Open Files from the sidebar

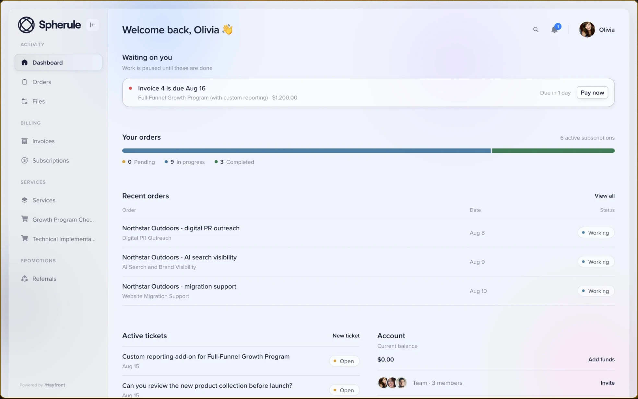pos(58,101)
